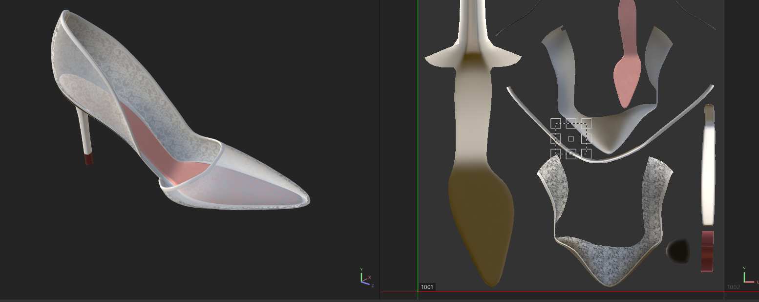Select the 1002 UDIM tile label

pos(734,287)
